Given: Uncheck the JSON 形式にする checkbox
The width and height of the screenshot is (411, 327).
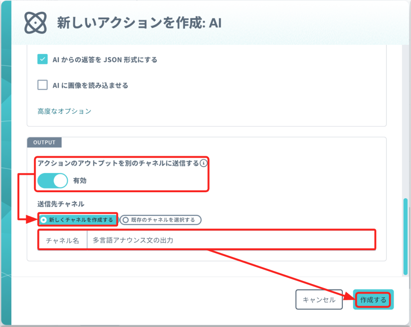Looking at the screenshot, I should 43,60.
